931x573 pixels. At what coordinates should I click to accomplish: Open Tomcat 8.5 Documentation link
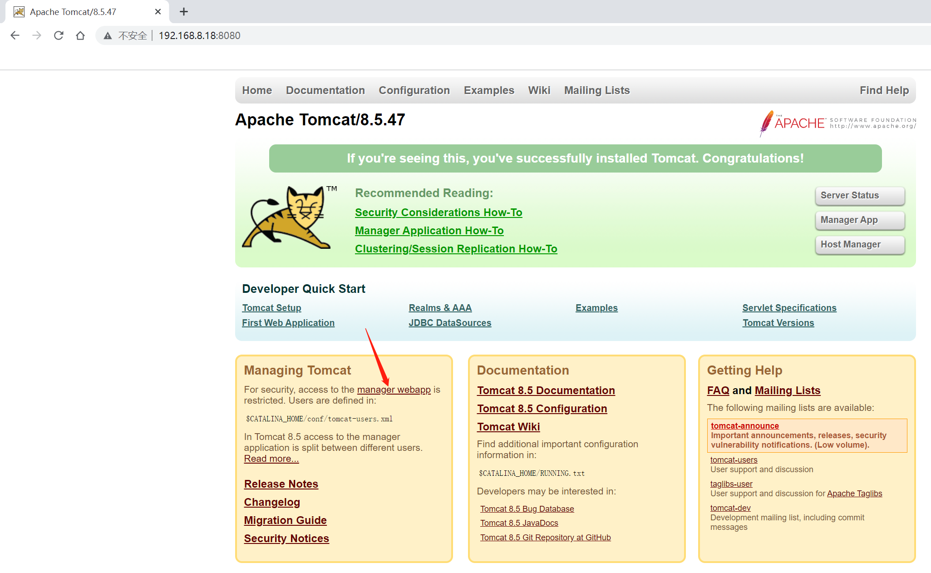pos(546,390)
